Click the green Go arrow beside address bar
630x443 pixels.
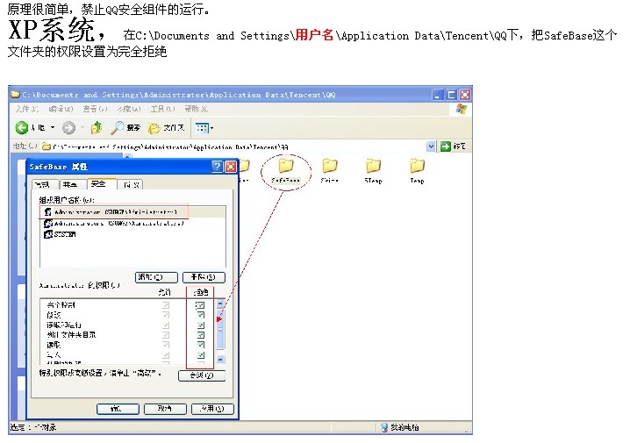[446, 146]
